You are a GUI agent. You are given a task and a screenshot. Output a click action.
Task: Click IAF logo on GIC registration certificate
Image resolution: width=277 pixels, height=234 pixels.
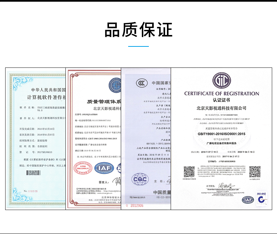[x=248, y=200]
